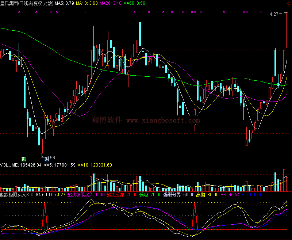Viewport: 292px width, 240px height.
Task: Click the blue SD: 60.74 label
Action: click(x=251, y=195)
